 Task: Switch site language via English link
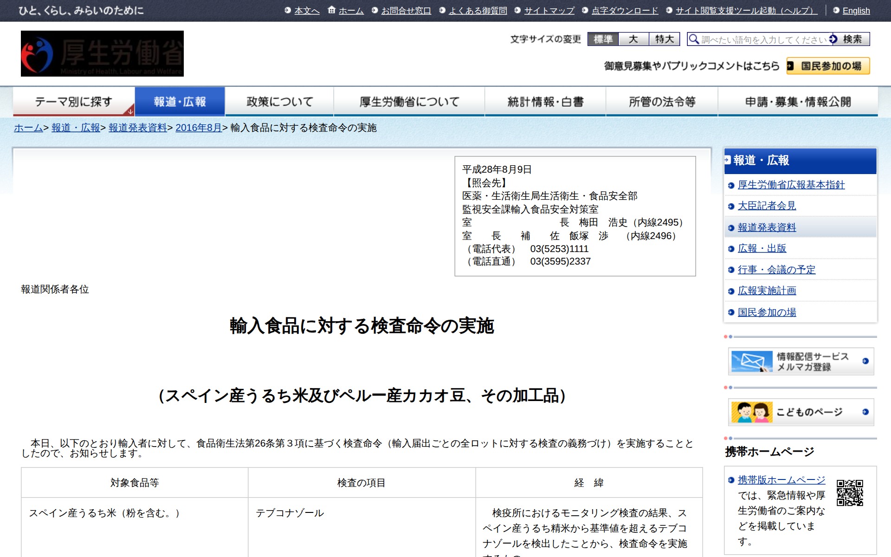pos(856,10)
